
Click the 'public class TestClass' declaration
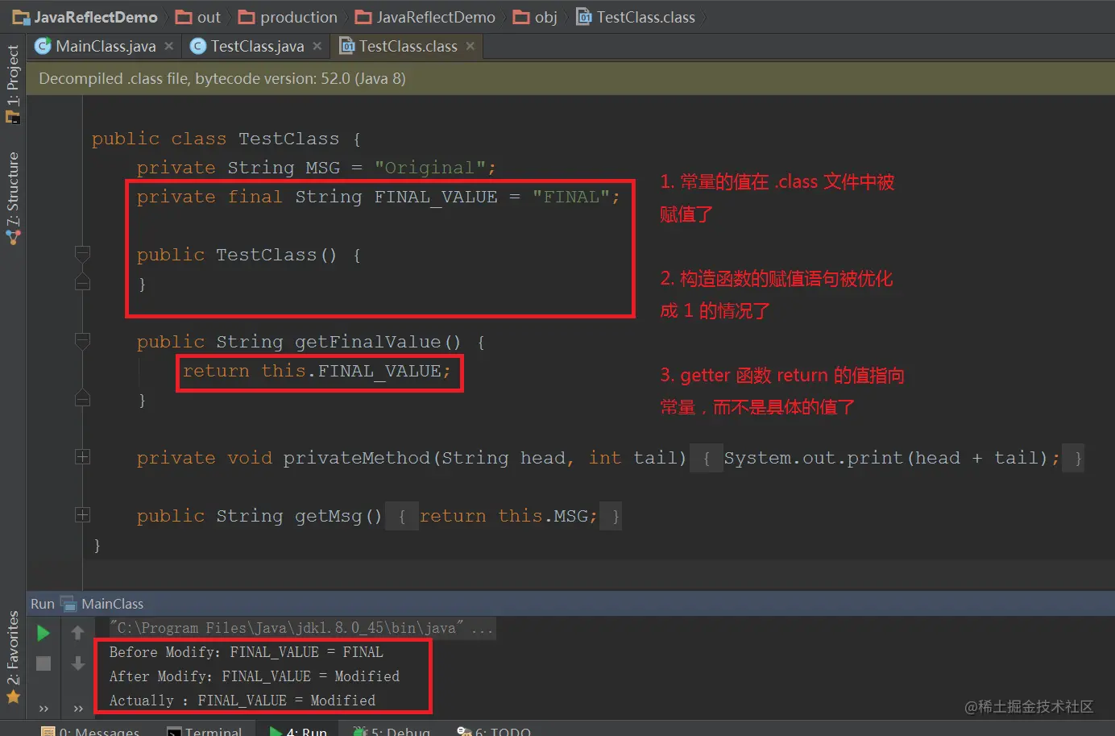pos(227,139)
